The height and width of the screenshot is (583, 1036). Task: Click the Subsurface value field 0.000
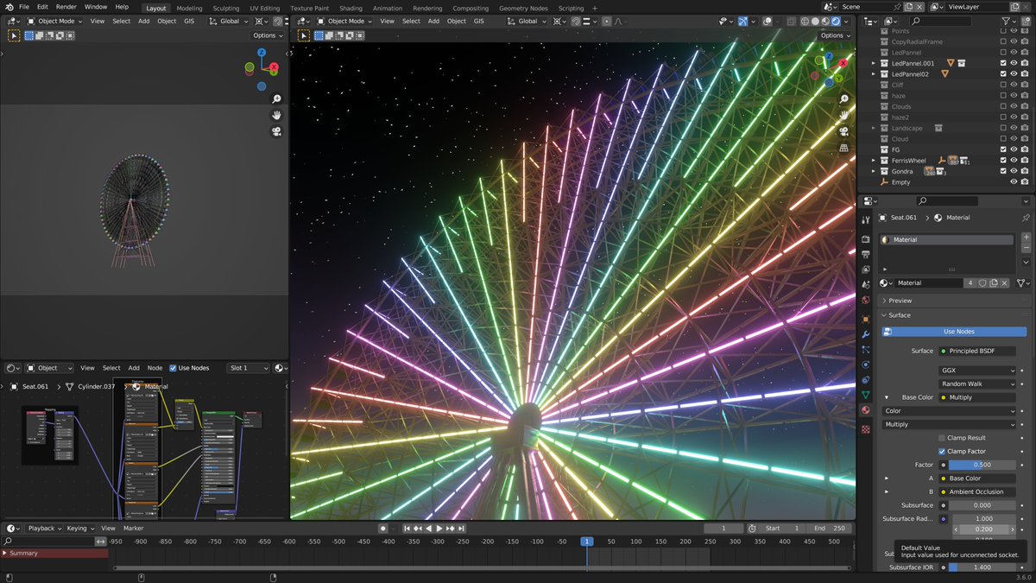[x=982, y=505]
